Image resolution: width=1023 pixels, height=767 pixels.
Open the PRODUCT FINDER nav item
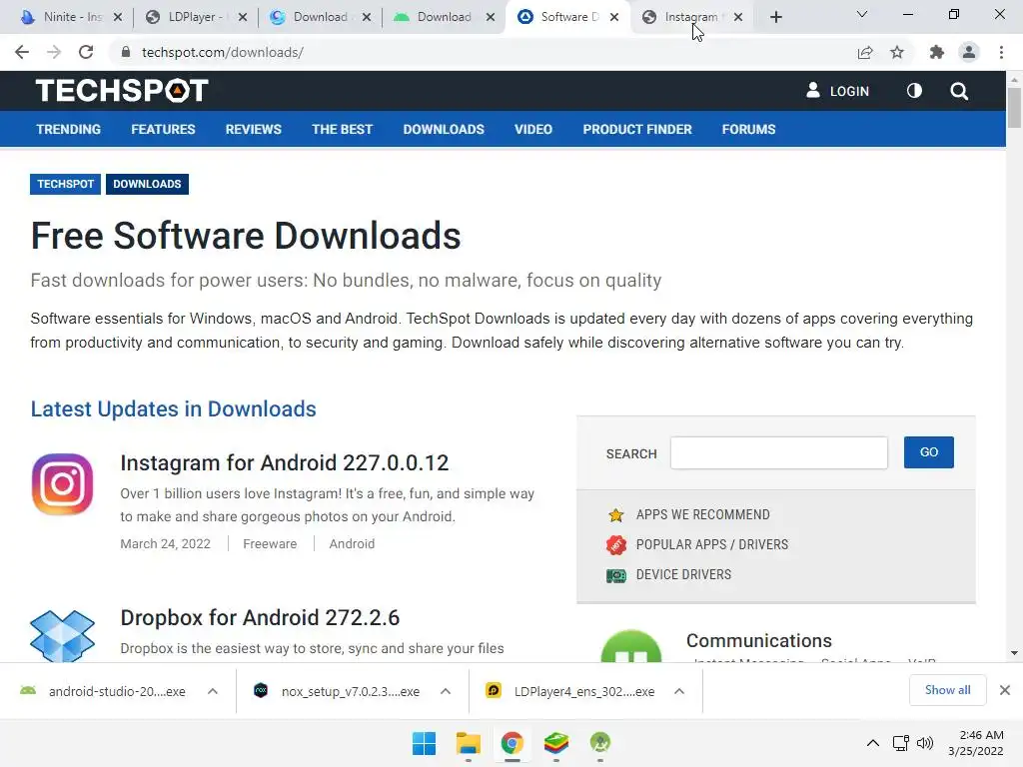tap(637, 129)
